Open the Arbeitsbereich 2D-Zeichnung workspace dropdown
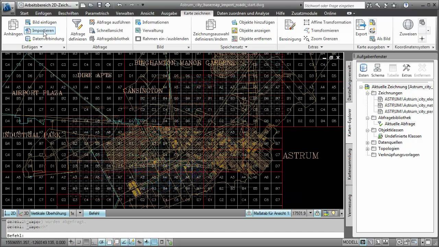This screenshot has height=247, width=439. pos(48,5)
